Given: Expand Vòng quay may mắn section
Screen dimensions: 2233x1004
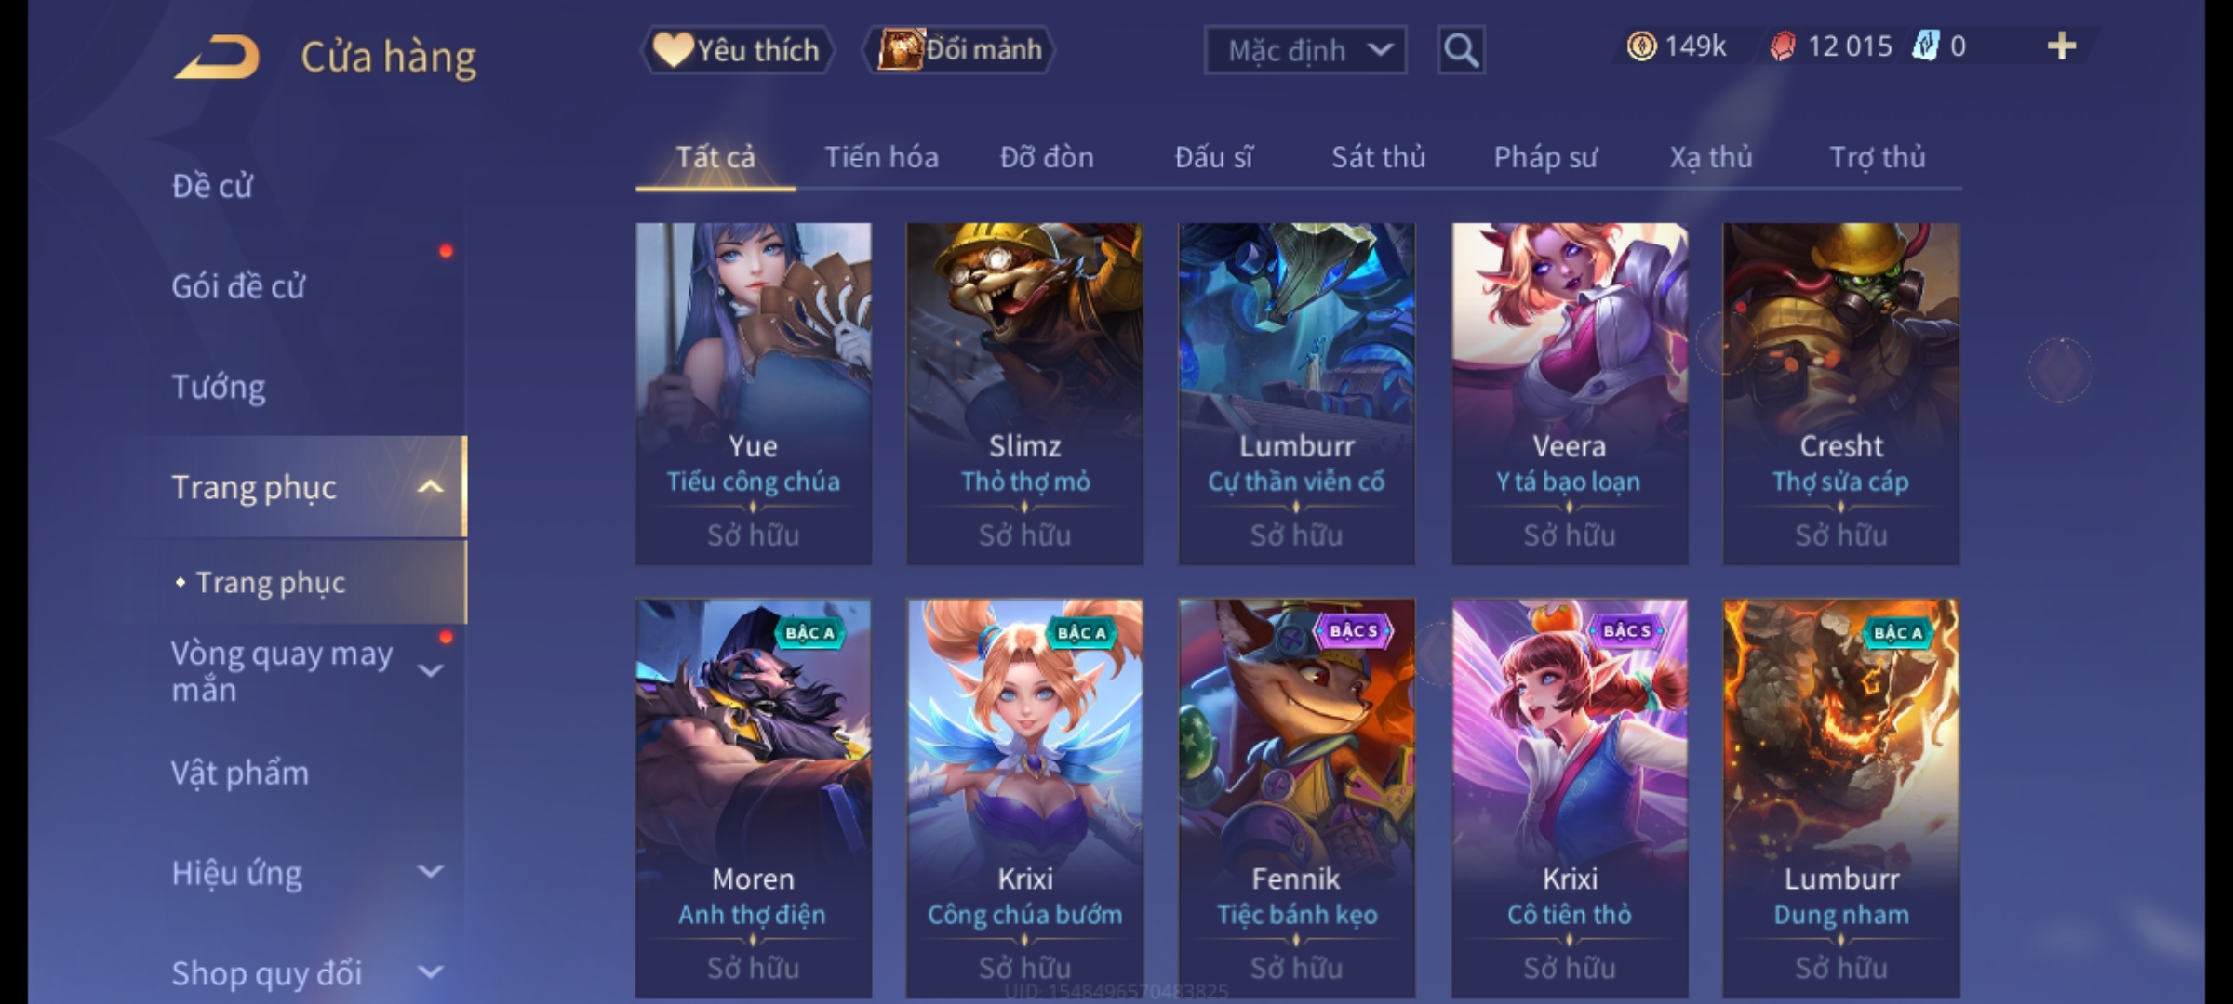Looking at the screenshot, I should point(430,671).
